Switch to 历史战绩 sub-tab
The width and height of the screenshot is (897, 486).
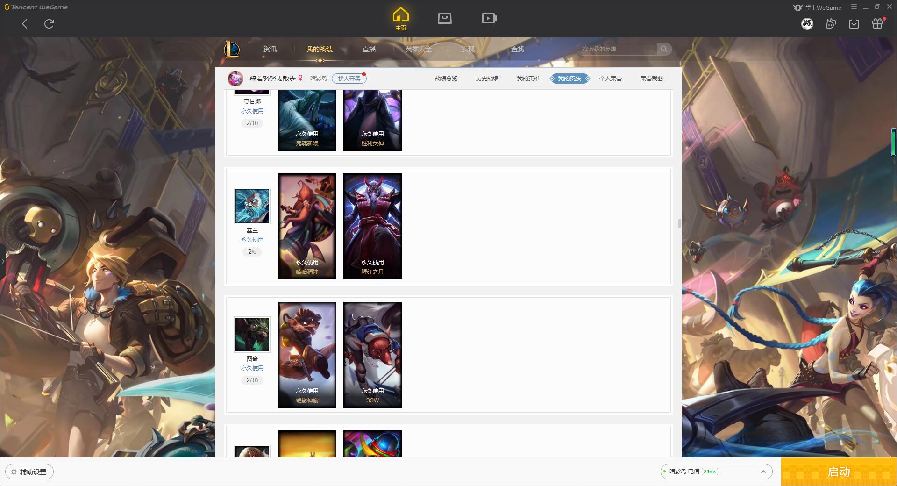[x=487, y=79]
